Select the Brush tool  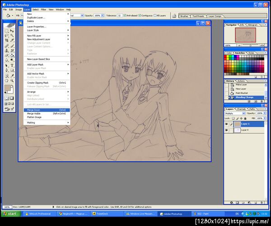(12, 46)
